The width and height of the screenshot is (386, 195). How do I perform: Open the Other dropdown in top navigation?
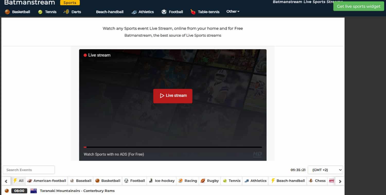tap(233, 12)
